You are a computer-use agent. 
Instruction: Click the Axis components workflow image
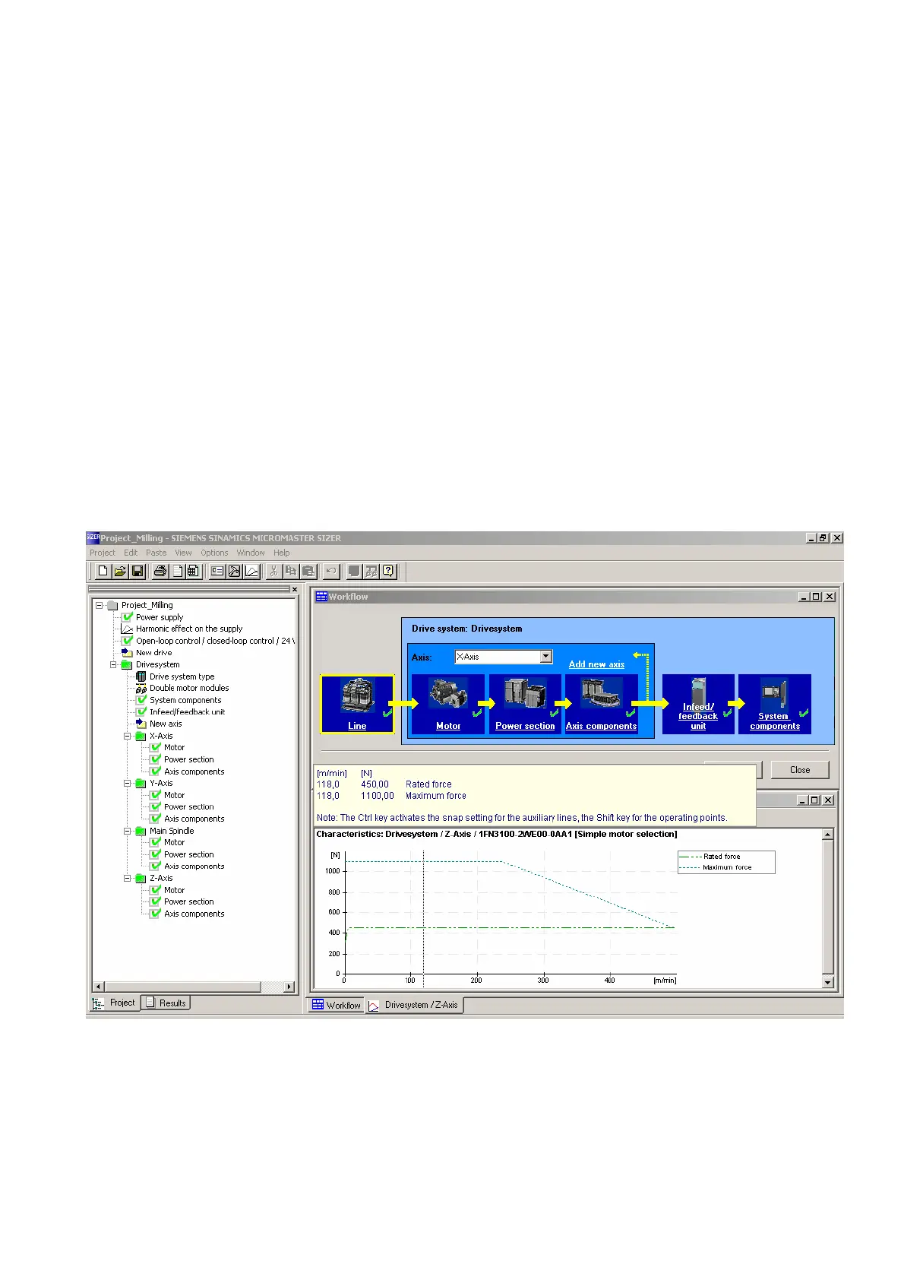tap(602, 695)
